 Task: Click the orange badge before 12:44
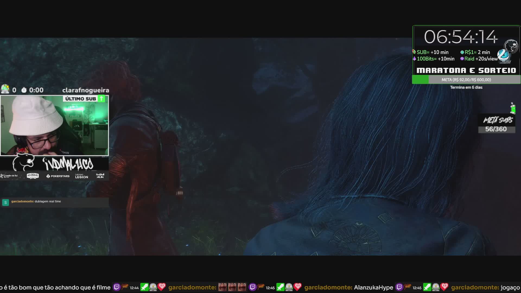[125, 286]
